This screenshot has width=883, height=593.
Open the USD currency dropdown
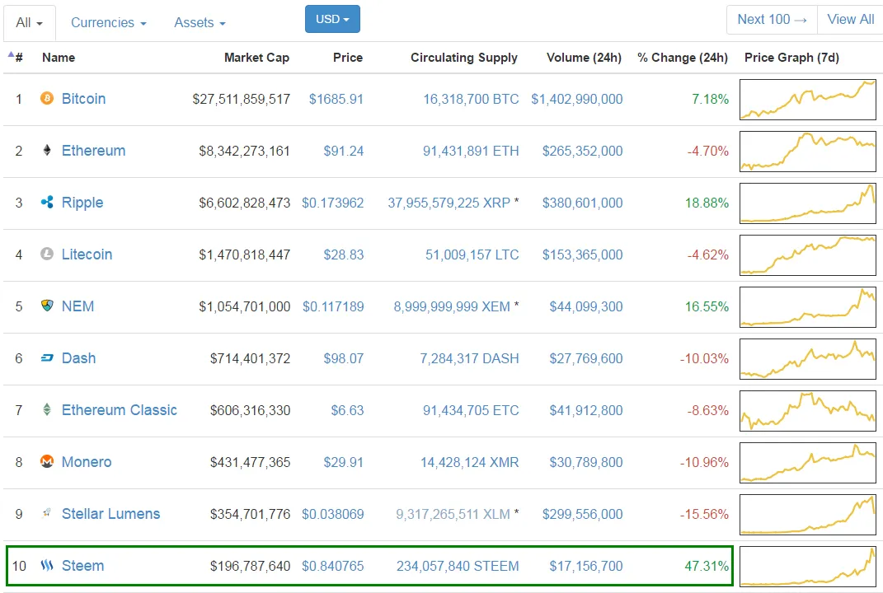[332, 19]
